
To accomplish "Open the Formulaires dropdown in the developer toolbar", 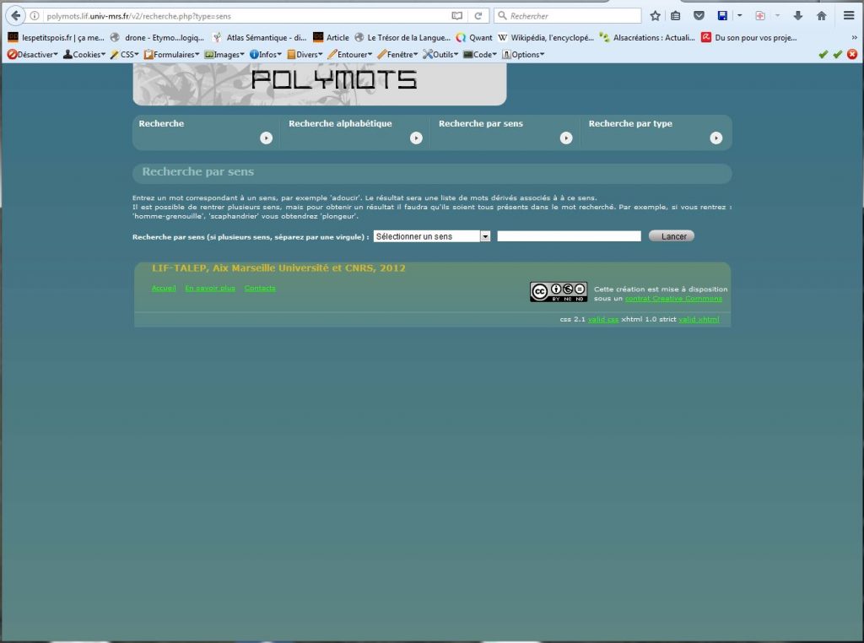I will 172,54.
